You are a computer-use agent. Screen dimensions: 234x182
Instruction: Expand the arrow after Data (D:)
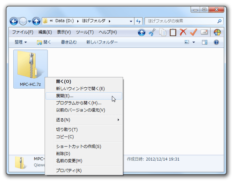[x=78, y=21]
